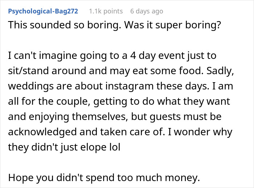This screenshot has height=188, width=254.
Task: Click the '6 days ago' timestamp
Action: [147, 11]
